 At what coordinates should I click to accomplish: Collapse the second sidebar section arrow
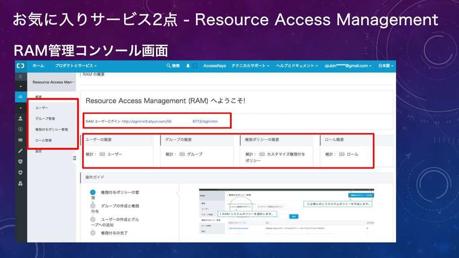coord(21,108)
